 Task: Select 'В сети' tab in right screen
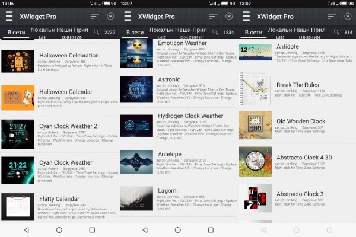(253, 33)
